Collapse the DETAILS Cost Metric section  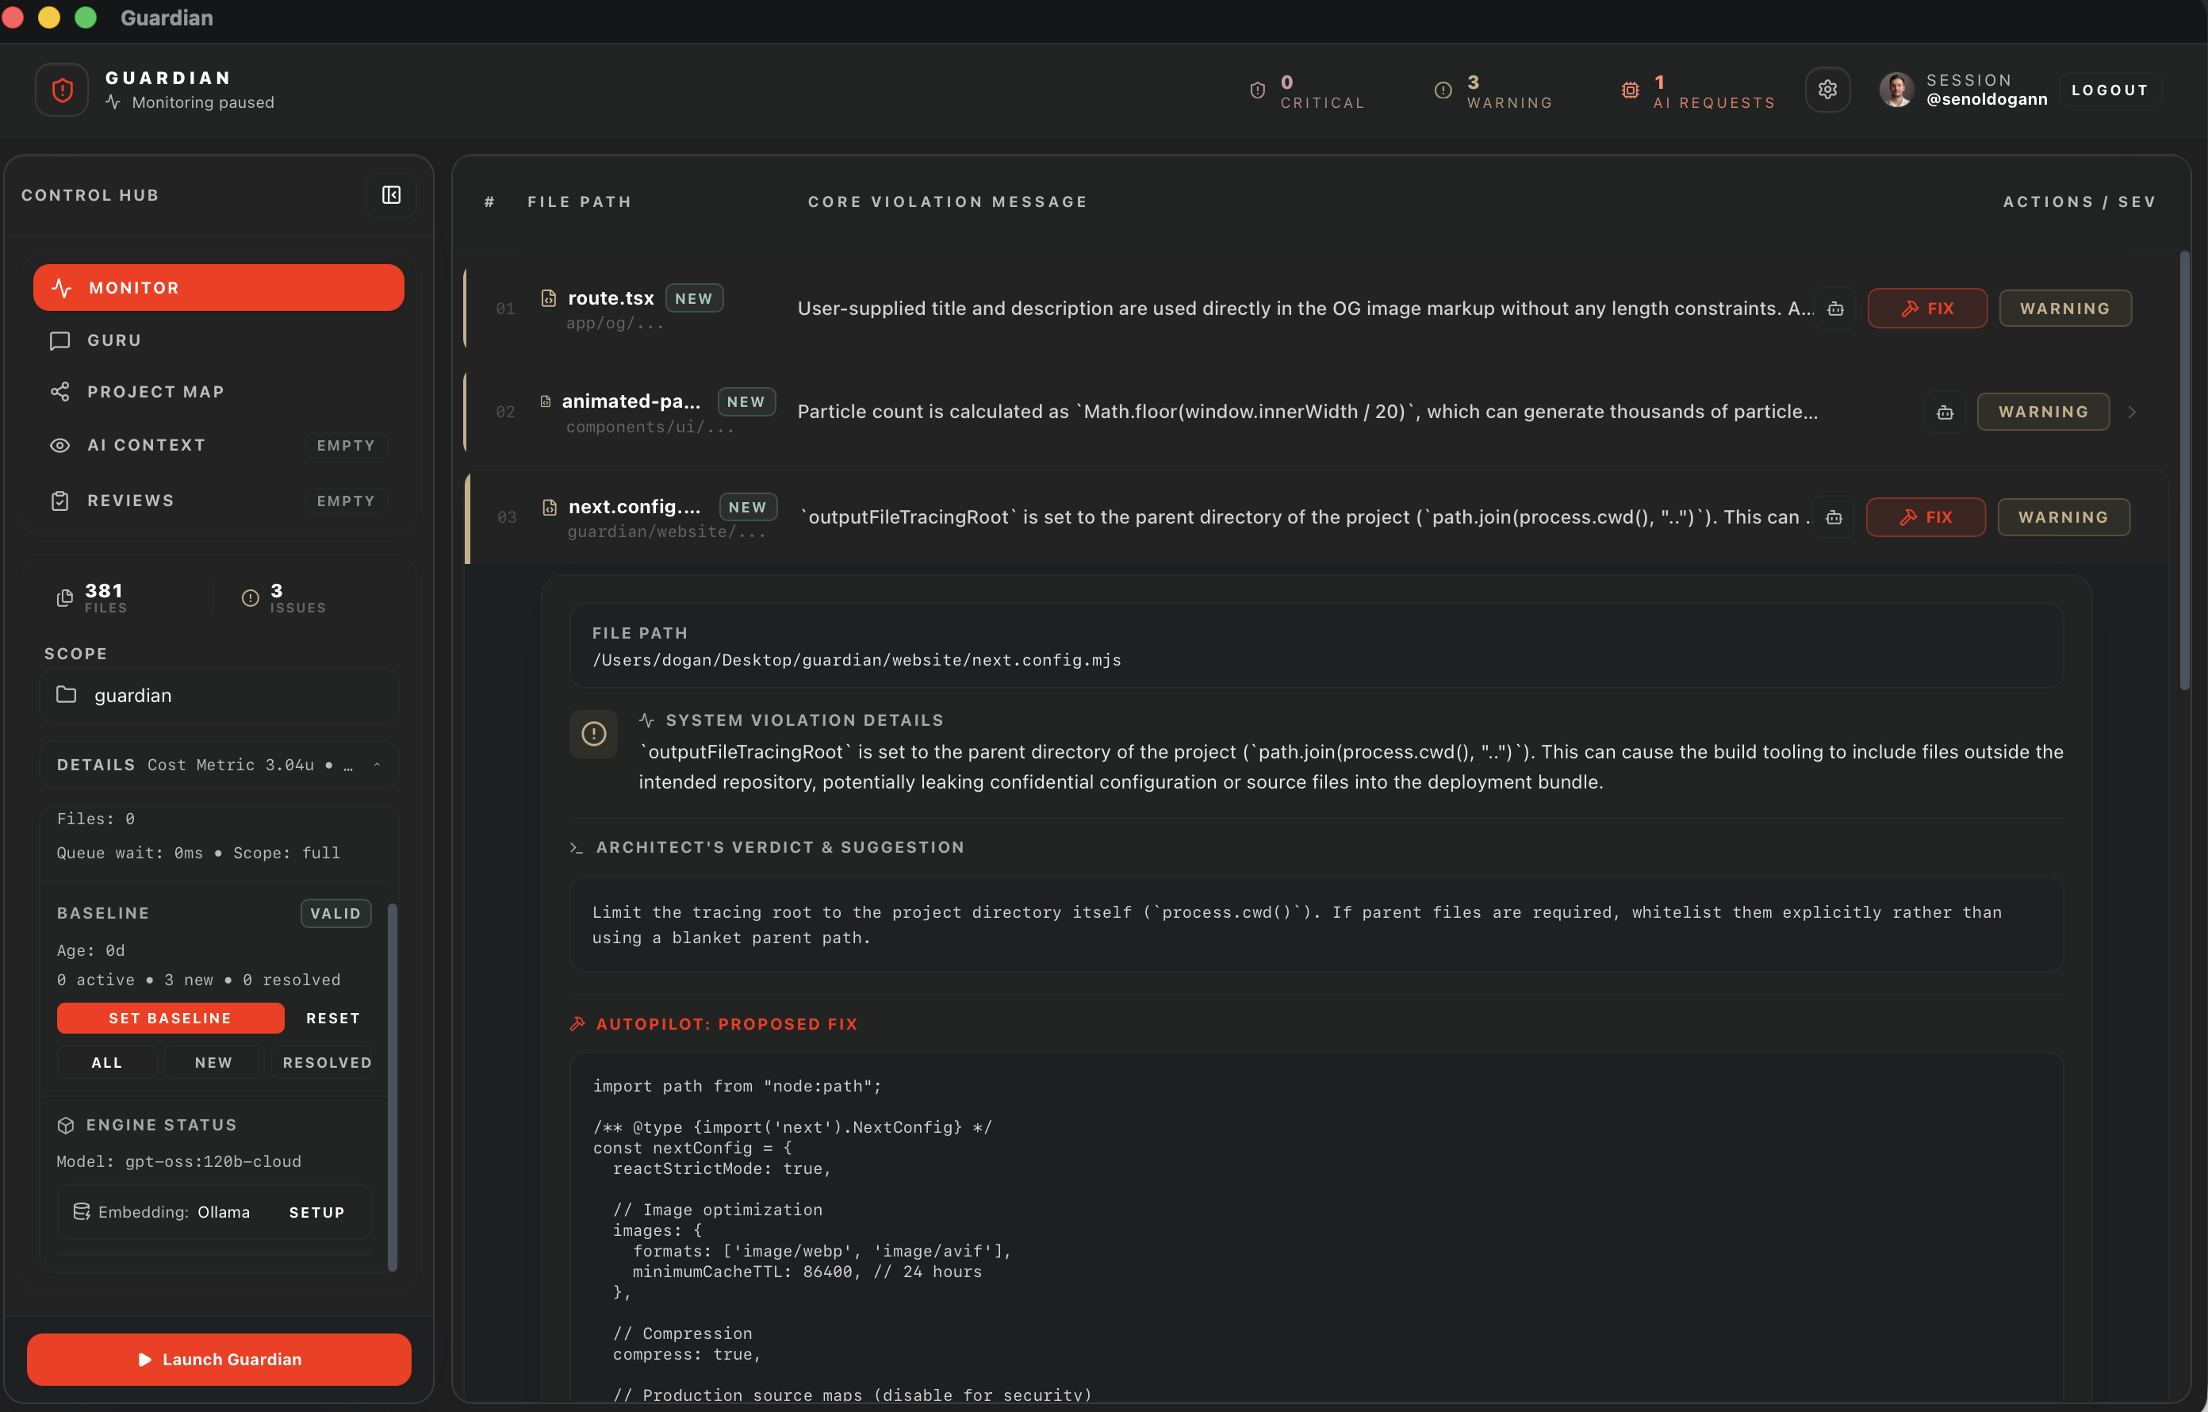tap(378, 764)
